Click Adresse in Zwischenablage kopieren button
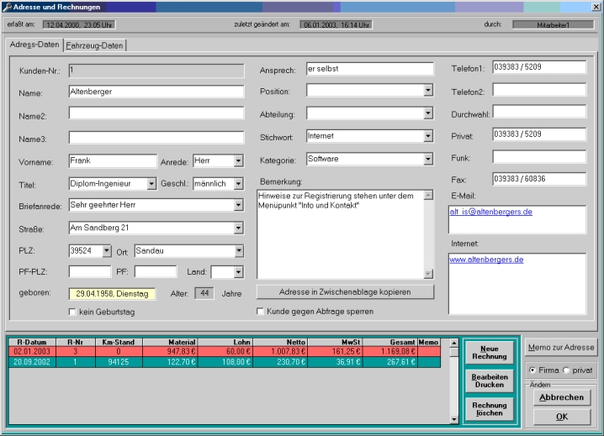Image resolution: width=604 pixels, height=436 pixels. [345, 292]
